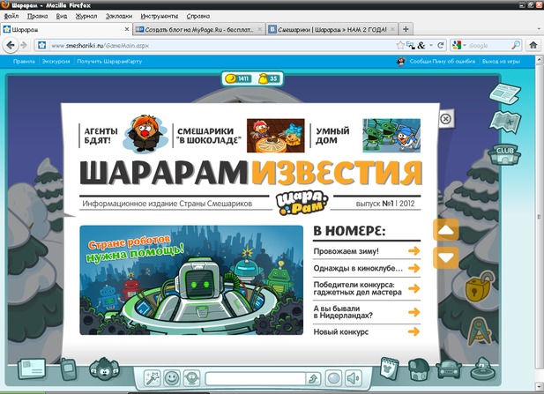Flip newspaper page with down arrow
The height and width of the screenshot is (394, 544).
pyautogui.click(x=446, y=257)
